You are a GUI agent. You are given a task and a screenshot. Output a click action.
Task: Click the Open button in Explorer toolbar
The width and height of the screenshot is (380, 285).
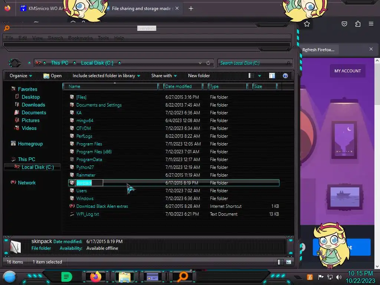coord(52,76)
